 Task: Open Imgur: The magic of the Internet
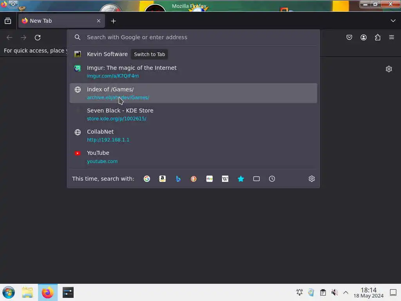coord(193,72)
